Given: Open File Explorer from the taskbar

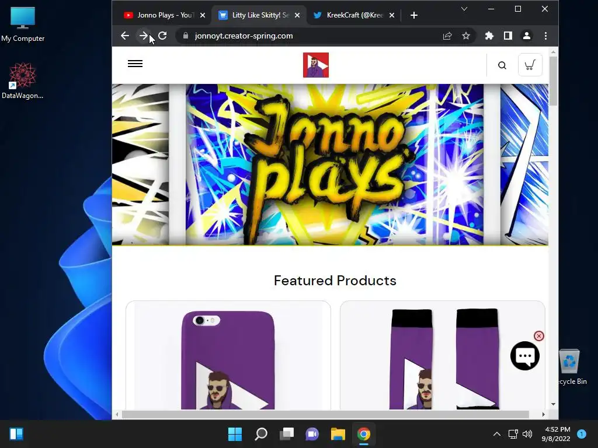Looking at the screenshot, I should (338, 434).
